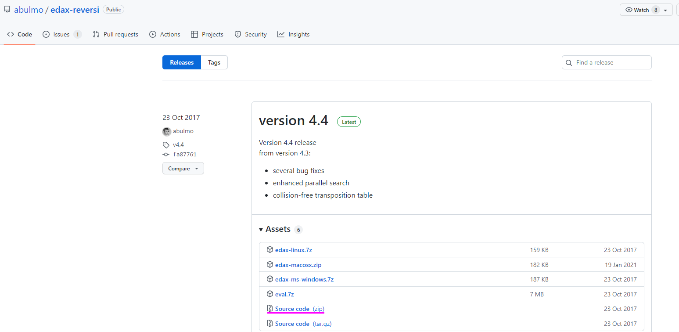This screenshot has width=679, height=332.
Task: Click the abulmo avatar image
Action: coord(166,131)
